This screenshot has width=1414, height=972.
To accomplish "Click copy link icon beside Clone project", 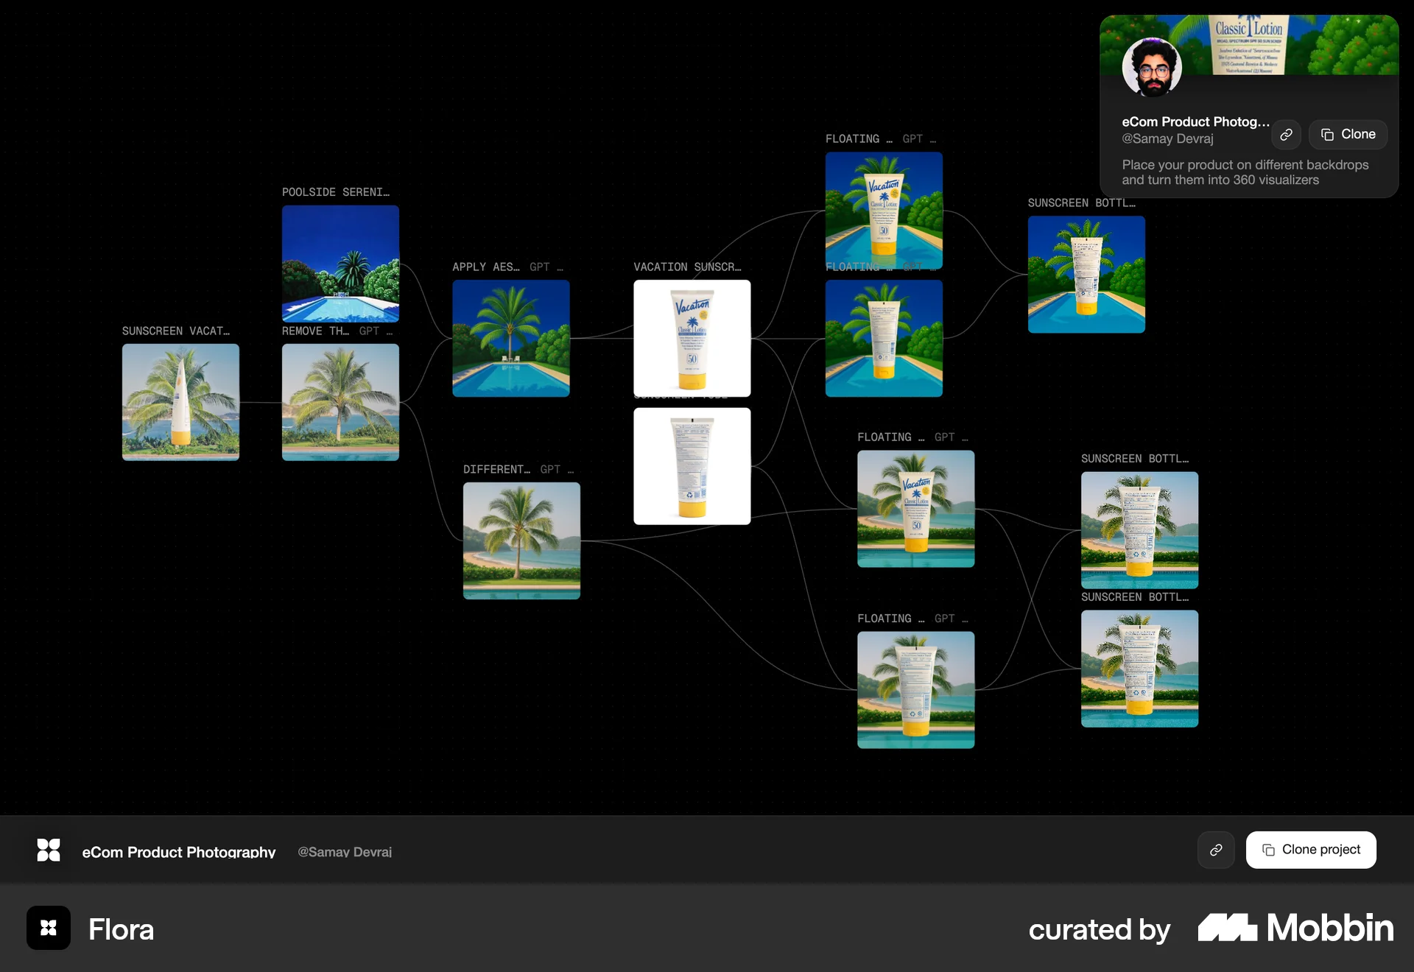I will [x=1216, y=850].
